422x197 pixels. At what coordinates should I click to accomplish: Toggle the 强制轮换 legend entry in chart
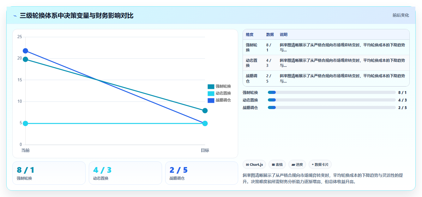219,86
